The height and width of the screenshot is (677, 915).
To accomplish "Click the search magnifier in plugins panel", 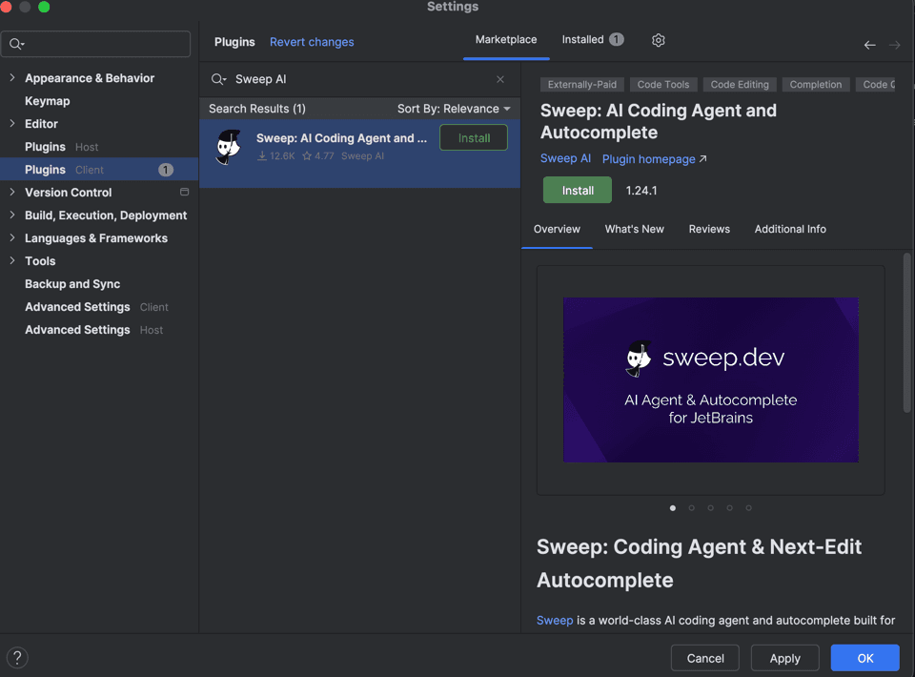I will click(x=218, y=79).
